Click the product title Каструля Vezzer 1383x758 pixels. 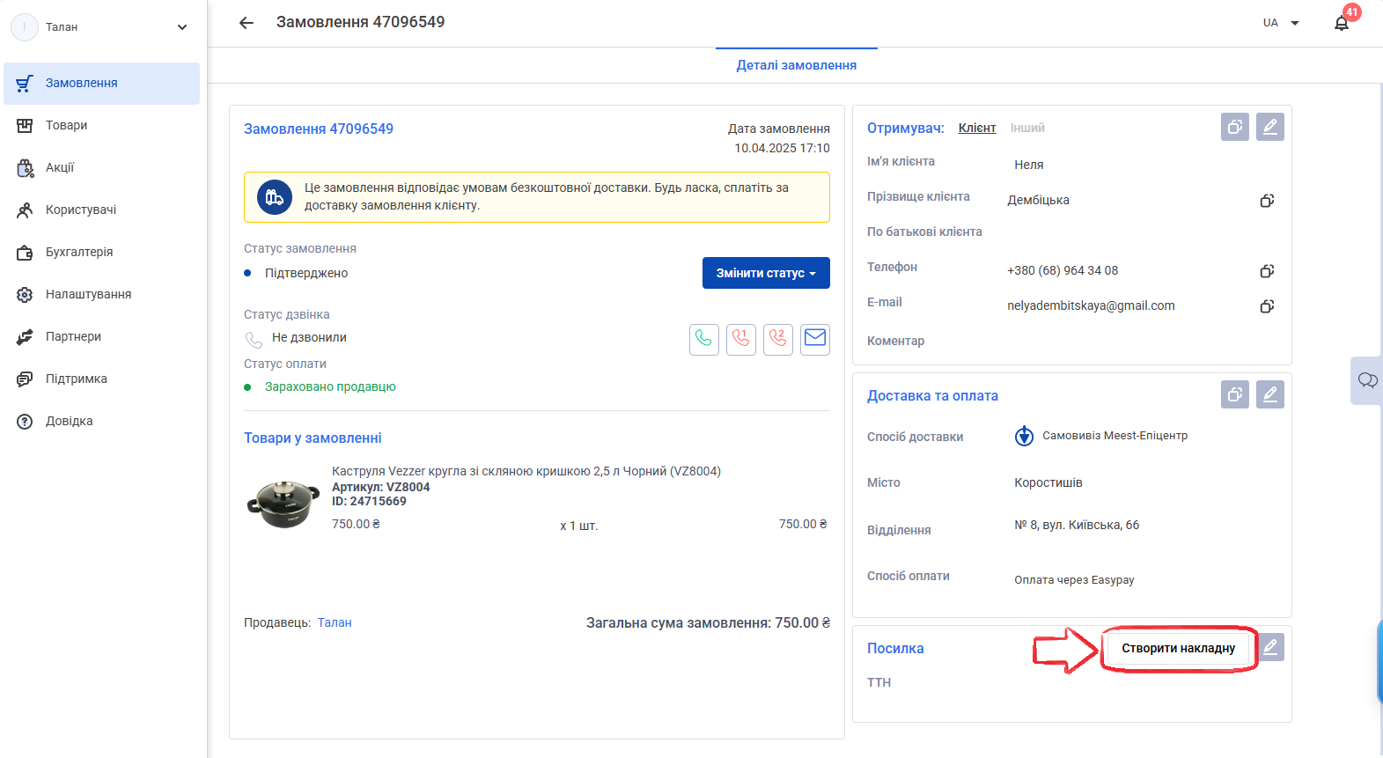point(526,471)
